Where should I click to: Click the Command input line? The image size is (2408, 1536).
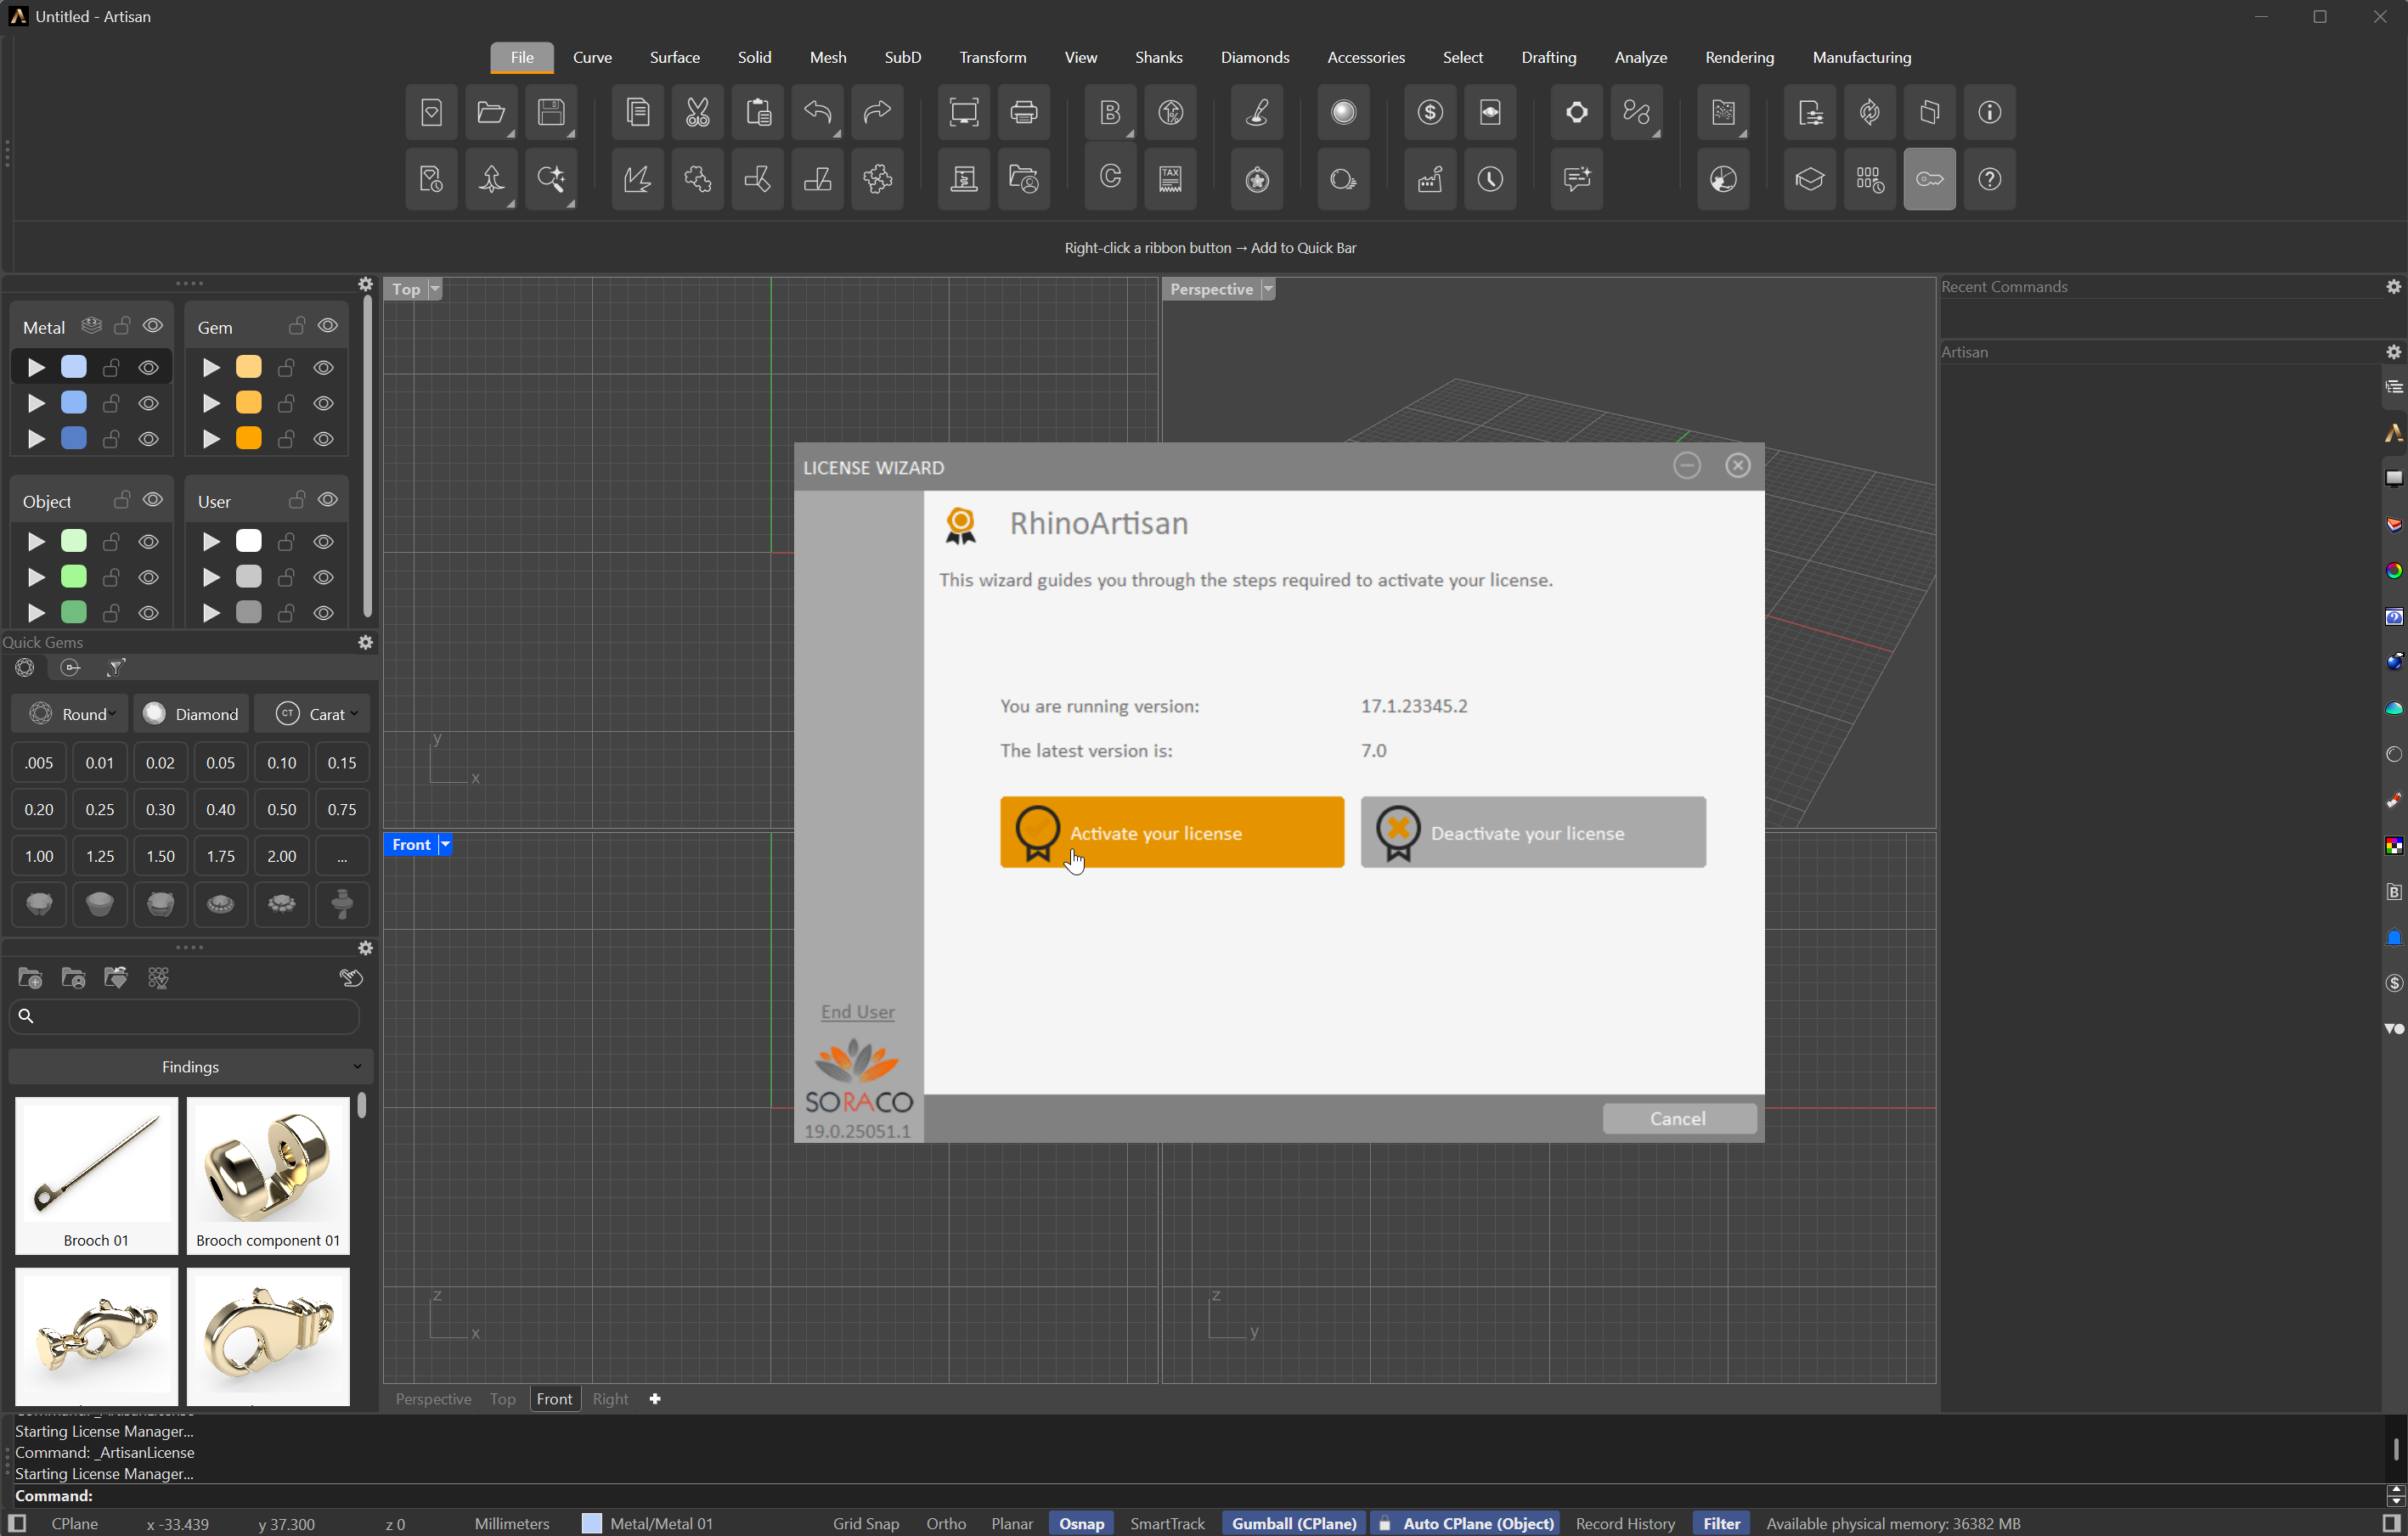coord(1200,1496)
